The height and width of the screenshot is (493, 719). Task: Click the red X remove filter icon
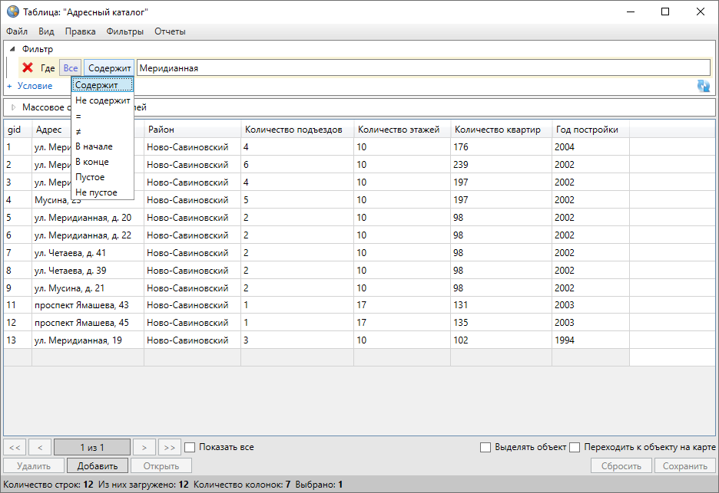[x=28, y=68]
